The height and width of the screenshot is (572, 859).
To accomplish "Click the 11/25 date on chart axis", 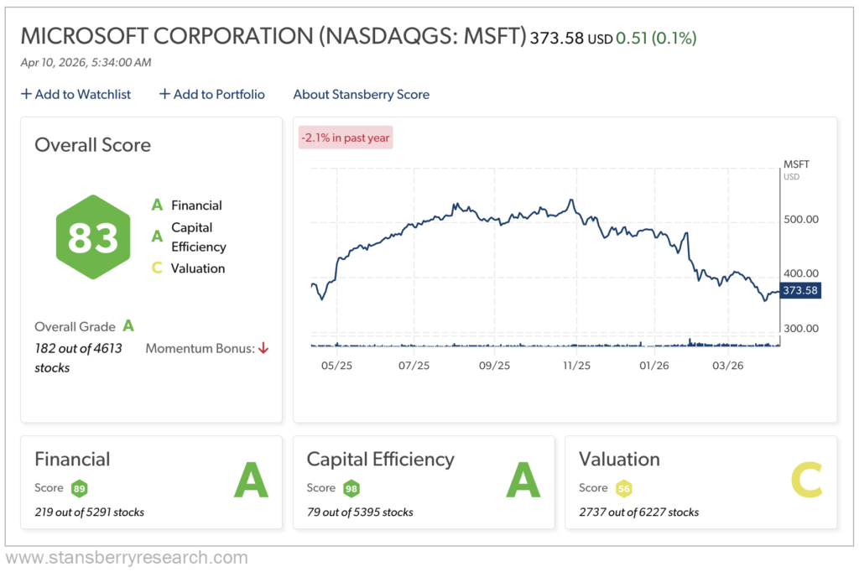I will pos(576,366).
